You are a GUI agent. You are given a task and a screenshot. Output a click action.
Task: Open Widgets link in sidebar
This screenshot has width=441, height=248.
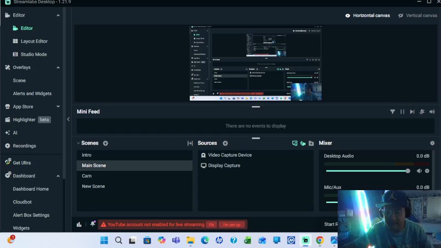(x=21, y=228)
